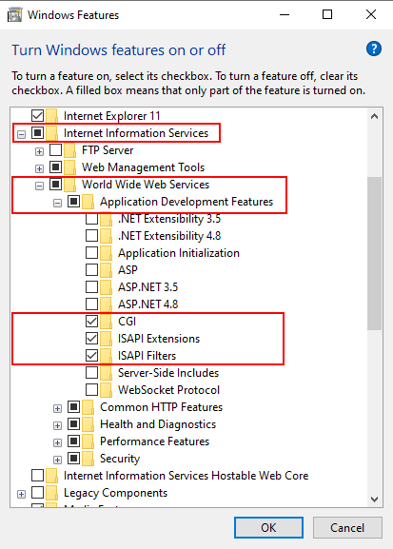
Task: Click the scrollbar down arrow in feature list
Action: (x=374, y=499)
